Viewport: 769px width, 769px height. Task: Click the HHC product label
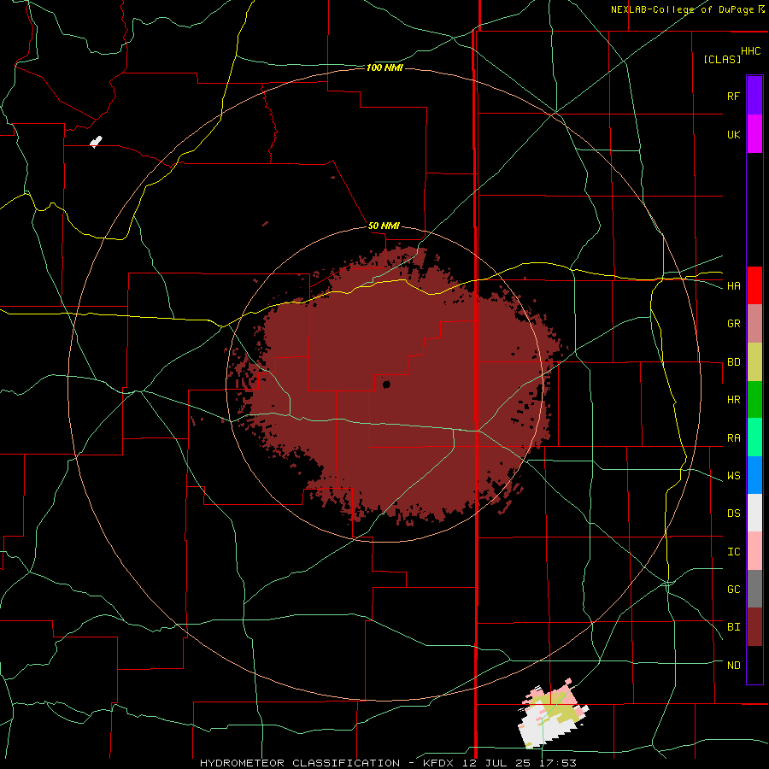[750, 51]
